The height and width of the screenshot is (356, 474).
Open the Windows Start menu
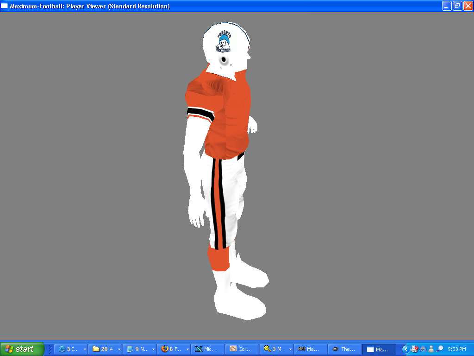(22, 349)
